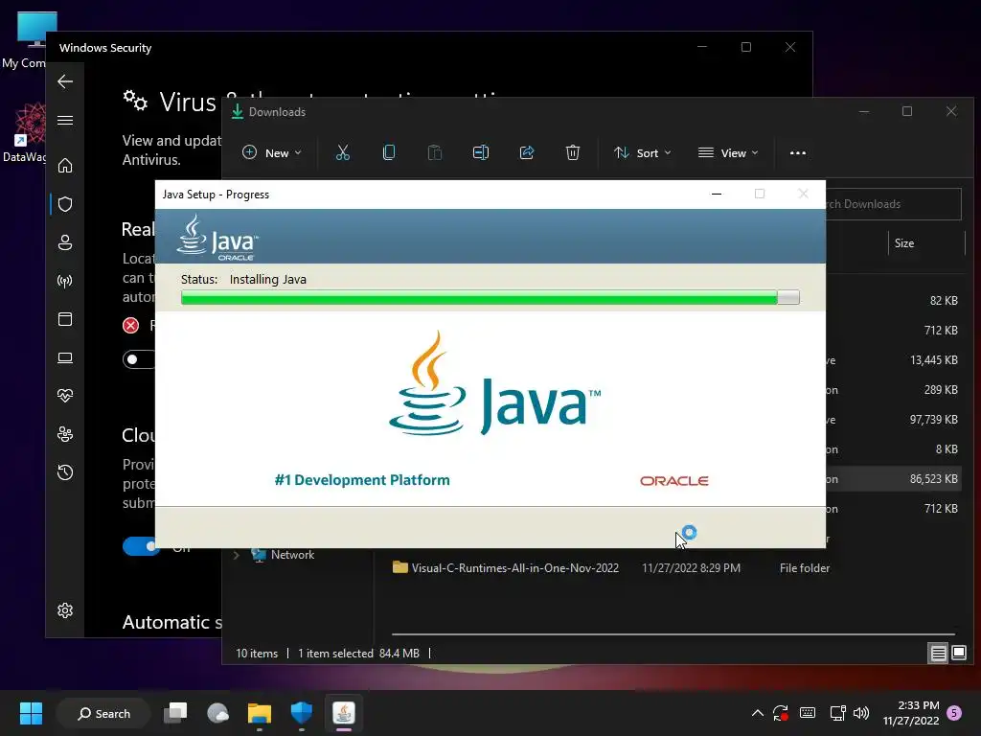Open Windows Security hamburger menu
Viewport: 981px width, 736px height.
coord(65,120)
